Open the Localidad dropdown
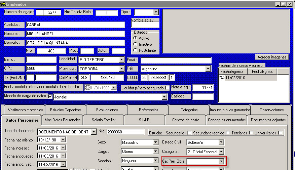The height and width of the screenshot is (170, 295). click(x=121, y=60)
